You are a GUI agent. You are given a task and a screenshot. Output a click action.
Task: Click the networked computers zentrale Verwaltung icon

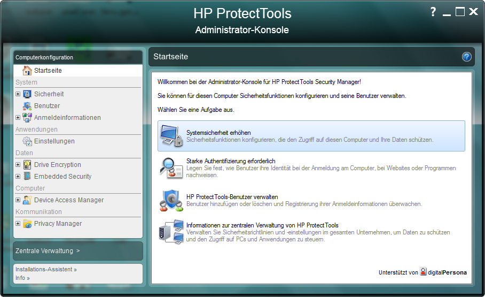coord(171,232)
